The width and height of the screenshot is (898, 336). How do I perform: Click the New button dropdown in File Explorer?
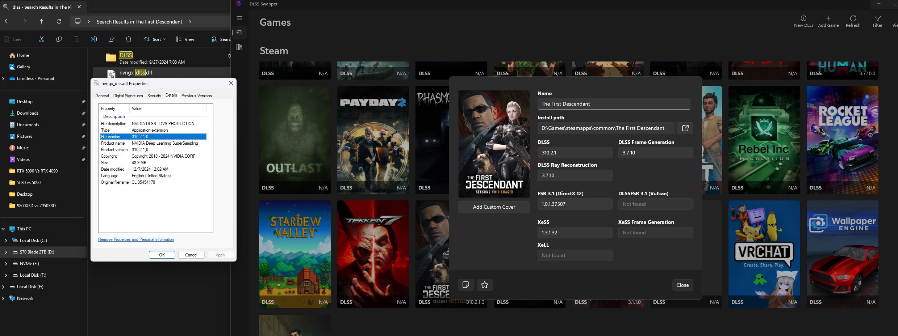[x=13, y=39]
